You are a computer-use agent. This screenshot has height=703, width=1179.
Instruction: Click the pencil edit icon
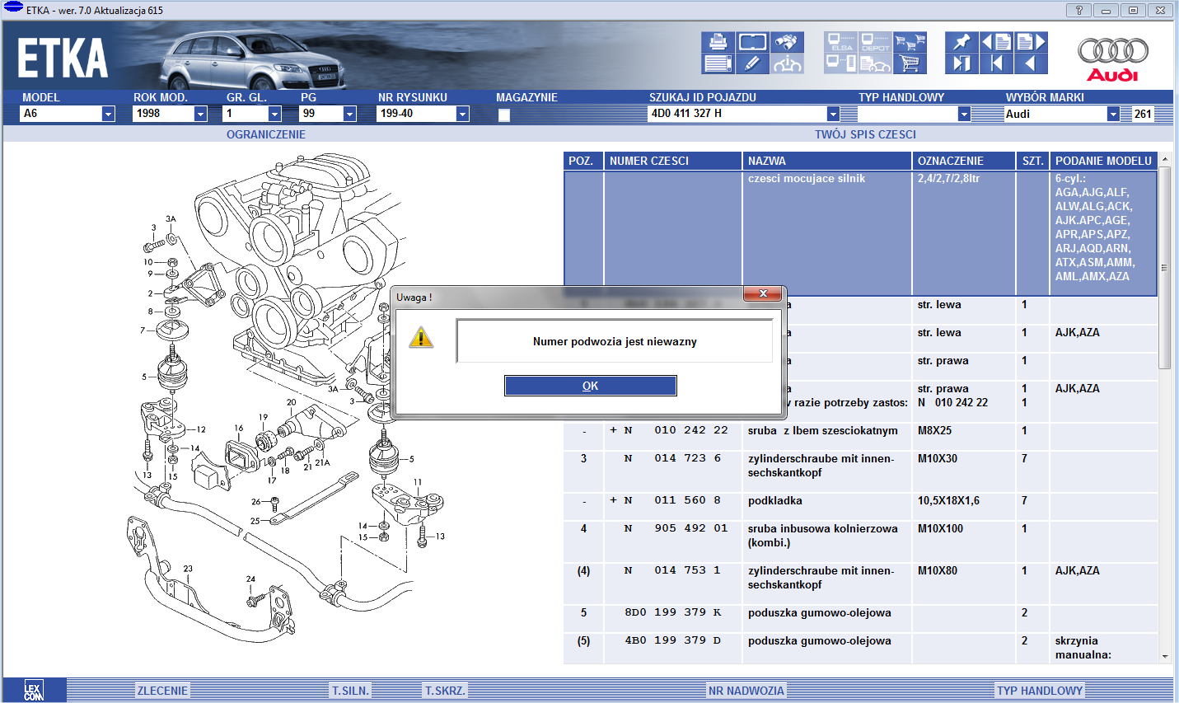click(753, 63)
